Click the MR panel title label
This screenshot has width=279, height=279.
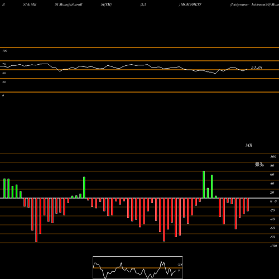(x=249, y=145)
